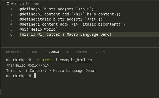Click line number 3 in the gutter
The height and width of the screenshot is (98, 159).
(x=12, y=19)
